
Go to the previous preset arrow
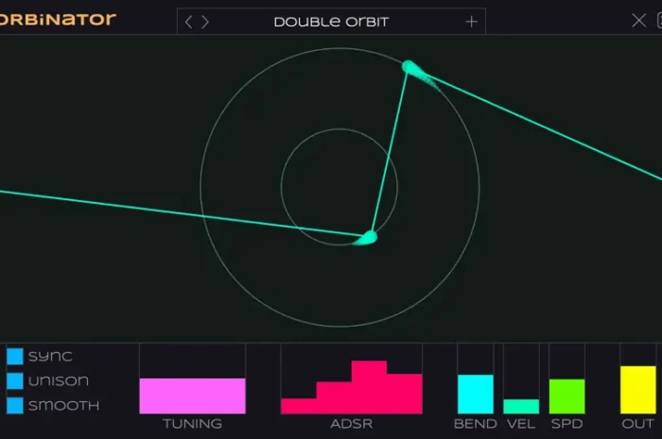pos(188,22)
